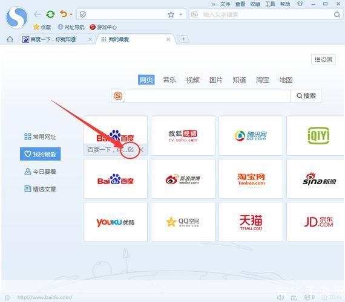Open the 新浪微博 weibo tile
The height and width of the screenshot is (302, 345).
tap(183, 179)
